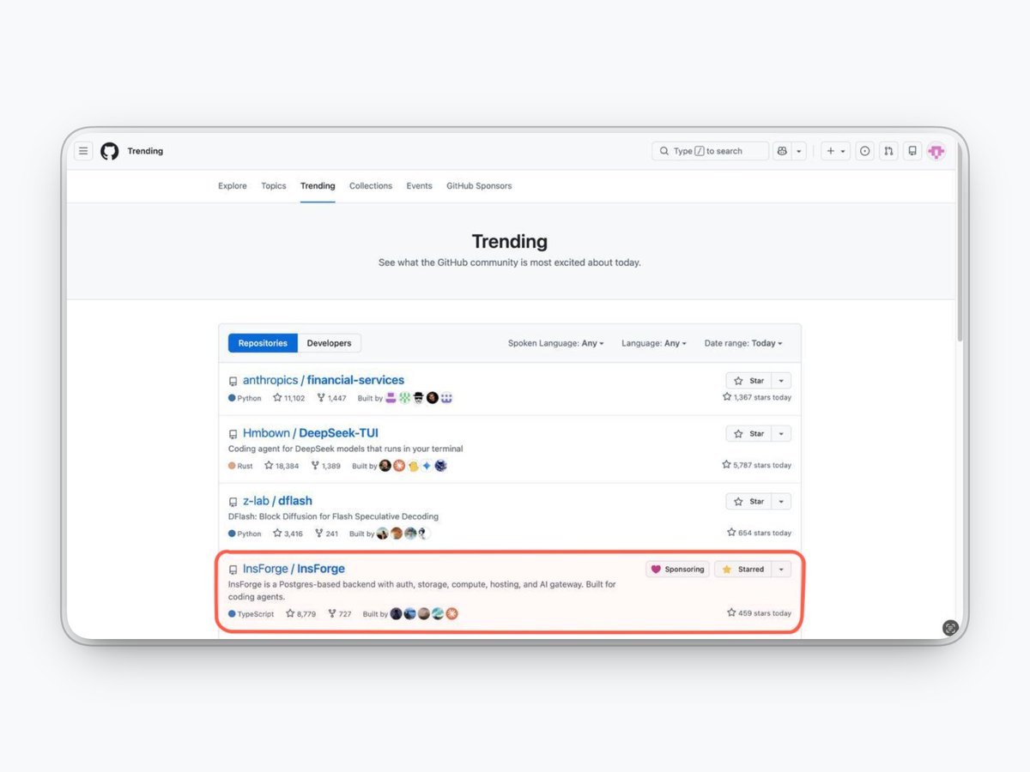Go to the Events tab
This screenshot has height=772, width=1030.
pos(420,186)
